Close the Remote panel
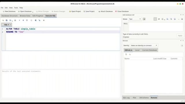The image size is (185, 104). click(x=183, y=40)
